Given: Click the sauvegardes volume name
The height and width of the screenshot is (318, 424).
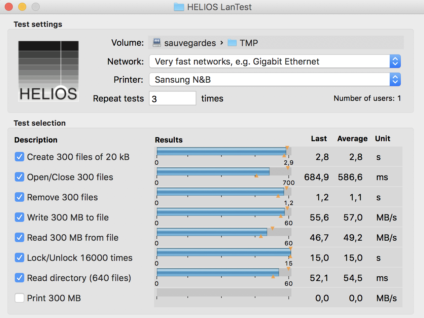Looking at the screenshot, I should pos(190,43).
